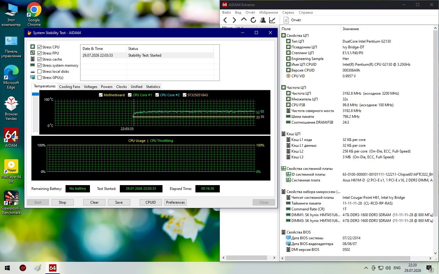Open the Избранное menu
The image size is (439, 274).
pos(269,12)
